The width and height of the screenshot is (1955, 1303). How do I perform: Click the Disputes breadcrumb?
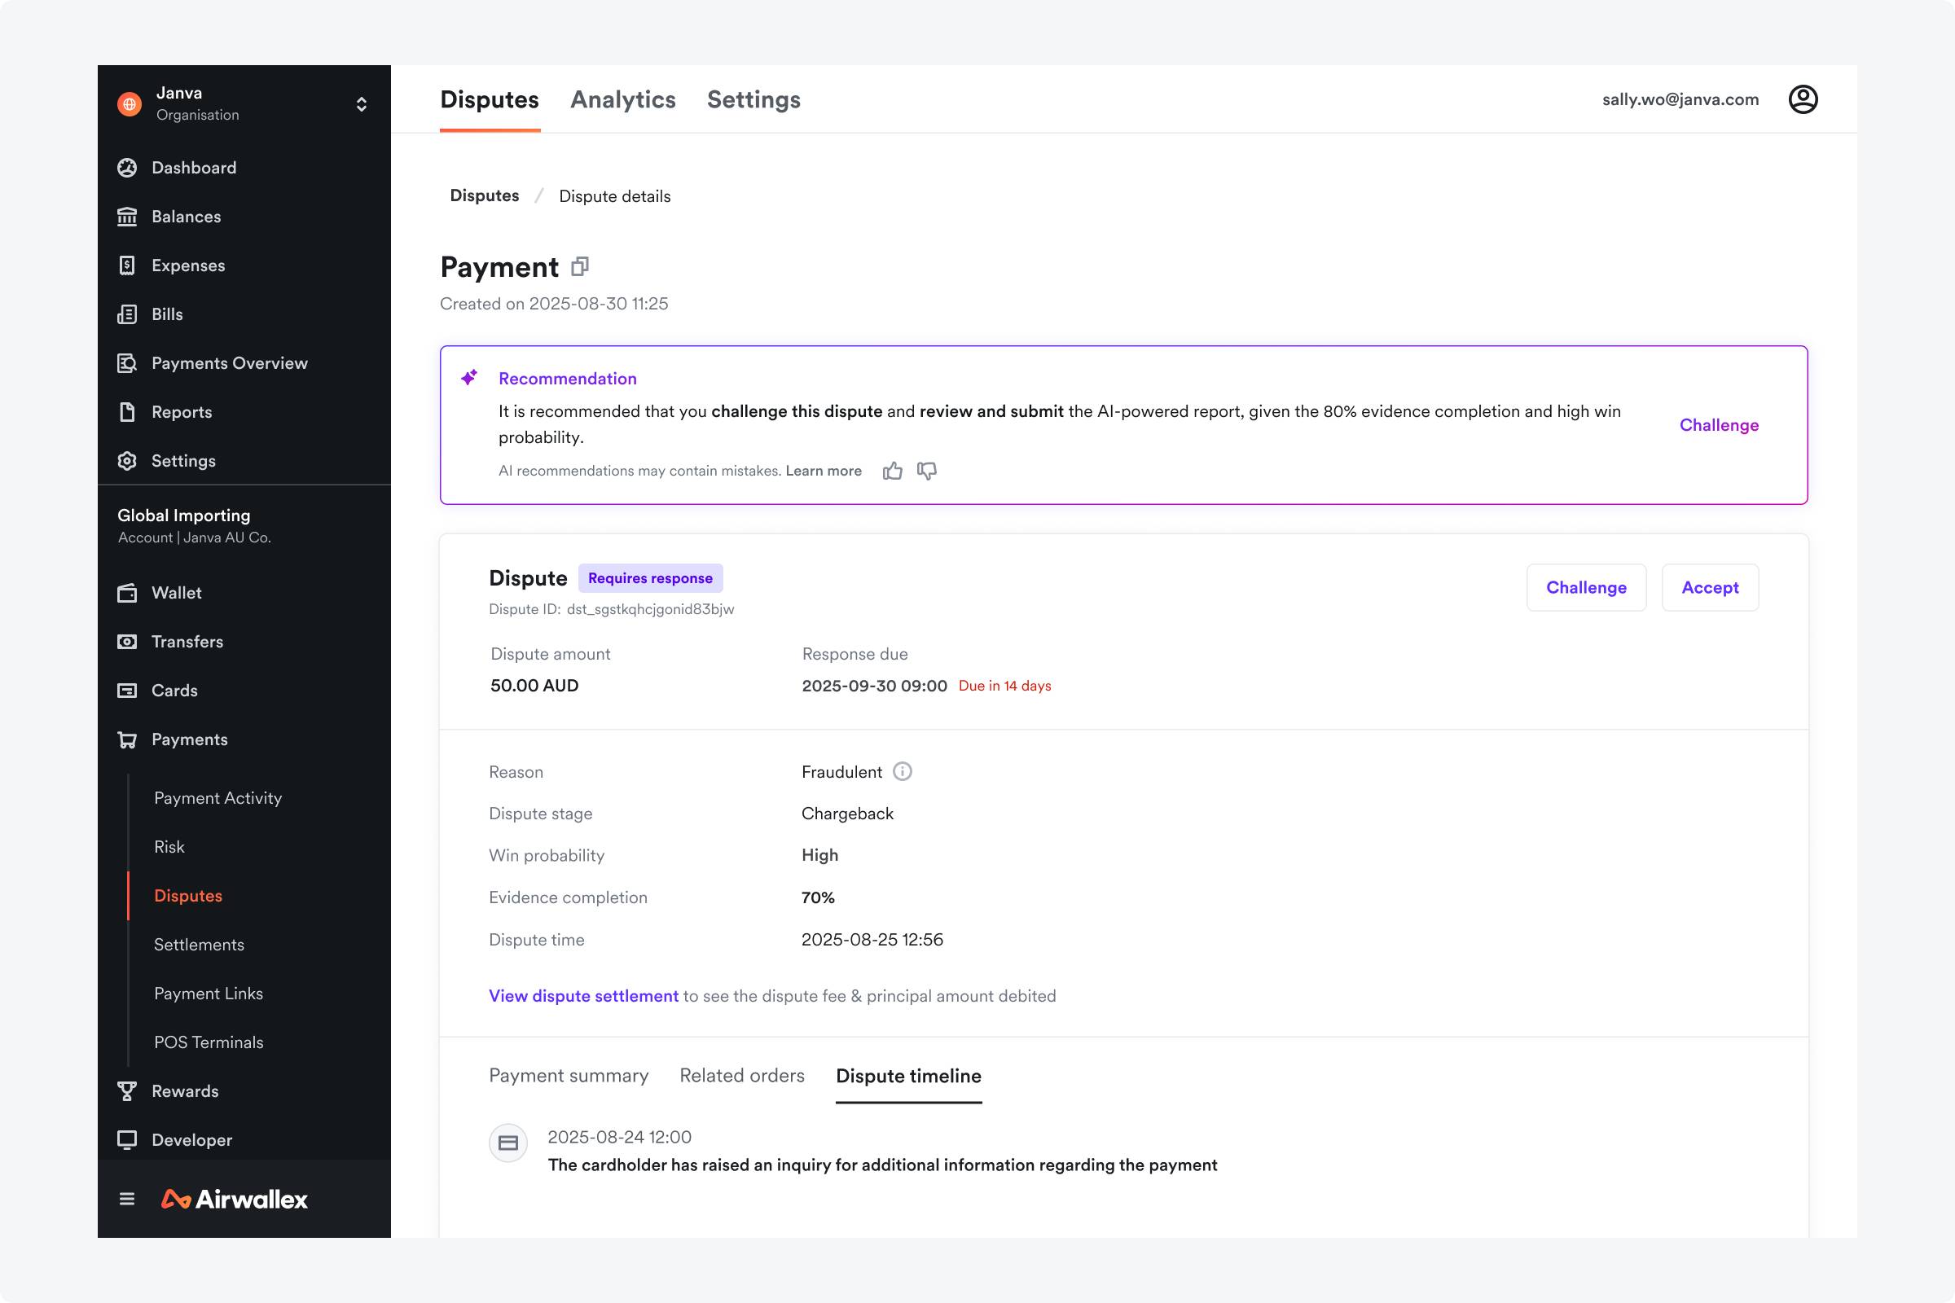tap(484, 195)
